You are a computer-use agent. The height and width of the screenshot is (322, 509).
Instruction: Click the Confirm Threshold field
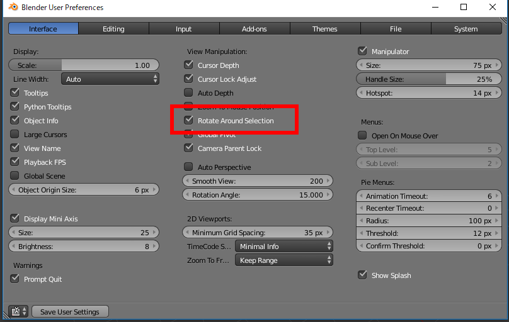(429, 246)
